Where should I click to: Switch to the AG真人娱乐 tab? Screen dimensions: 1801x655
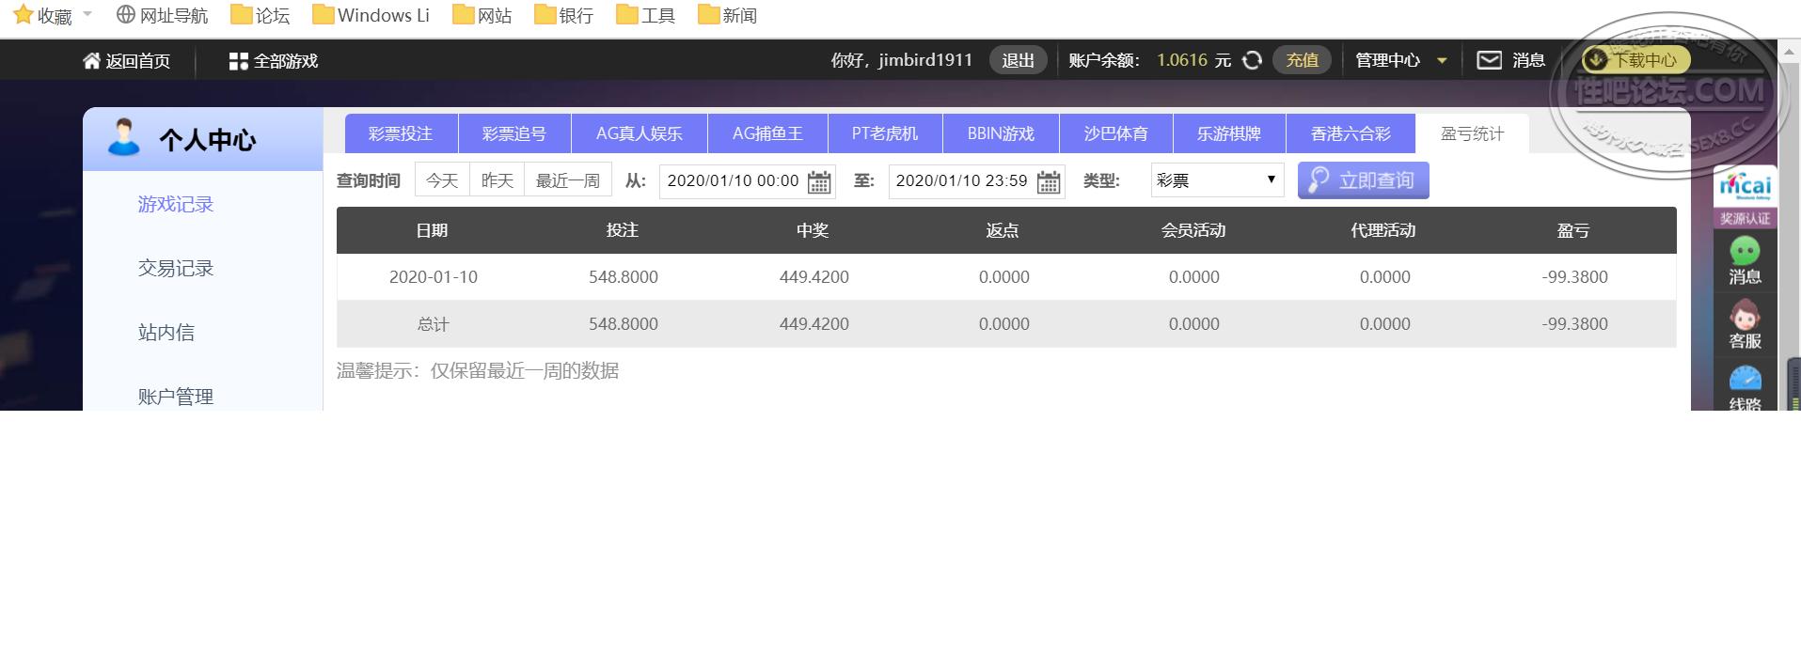[639, 133]
